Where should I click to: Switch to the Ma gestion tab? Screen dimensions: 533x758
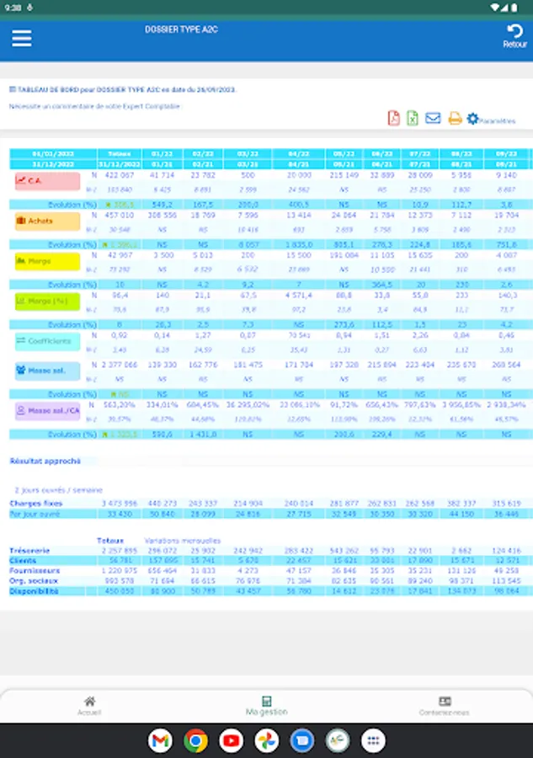266,706
